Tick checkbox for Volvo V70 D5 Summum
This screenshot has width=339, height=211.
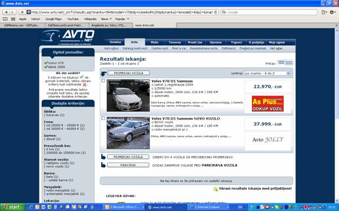pyautogui.click(x=103, y=80)
